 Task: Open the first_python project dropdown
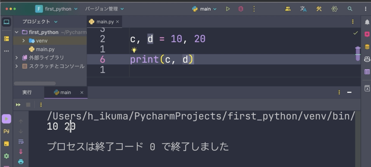point(57,9)
